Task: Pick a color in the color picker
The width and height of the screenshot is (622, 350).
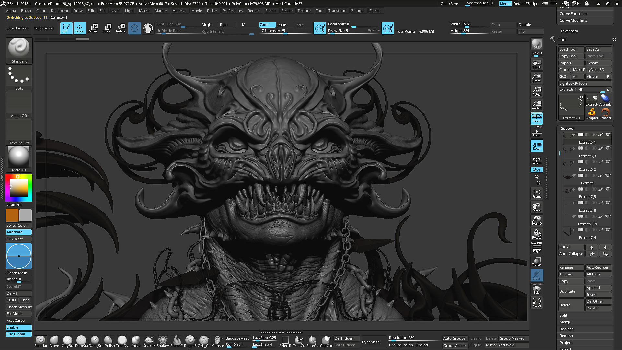Action: [19, 188]
